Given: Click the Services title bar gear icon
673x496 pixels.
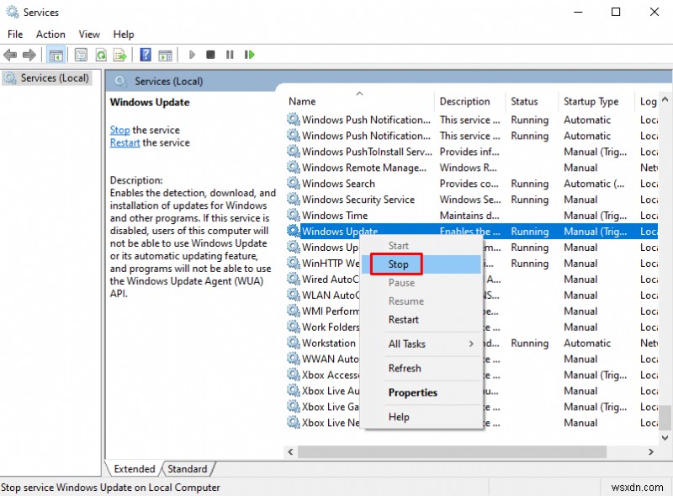Looking at the screenshot, I should click(13, 12).
